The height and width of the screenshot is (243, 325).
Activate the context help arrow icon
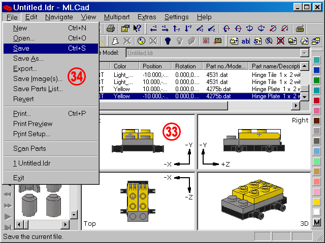[x=137, y=28]
